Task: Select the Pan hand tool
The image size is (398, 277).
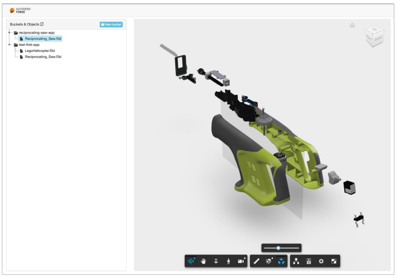Action: [204, 261]
